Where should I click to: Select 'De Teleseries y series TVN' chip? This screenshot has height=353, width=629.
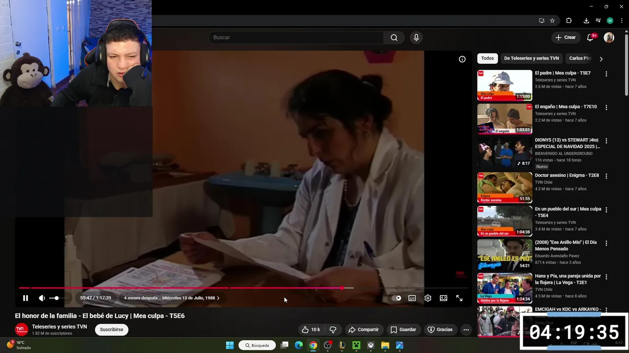click(531, 58)
